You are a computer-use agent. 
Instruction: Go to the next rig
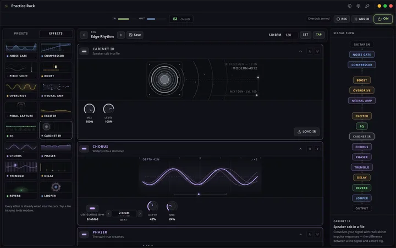click(x=121, y=35)
